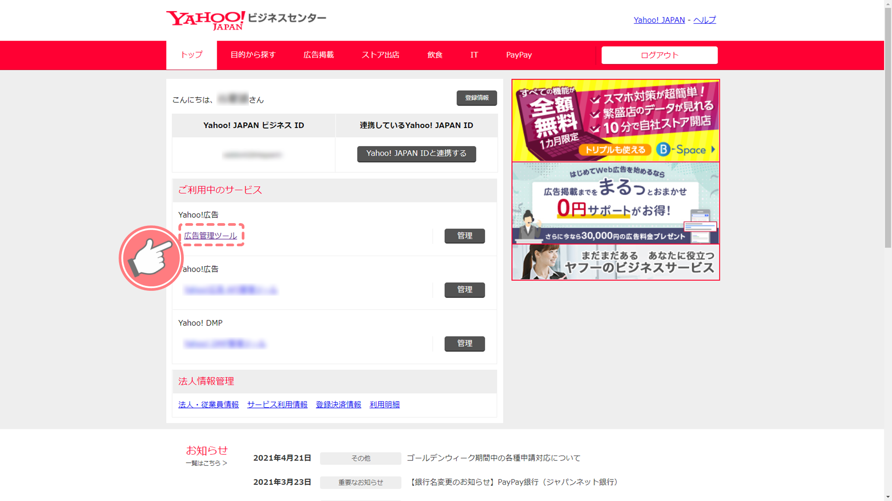
Task: Click the 登録情報 button
Action: click(x=476, y=98)
